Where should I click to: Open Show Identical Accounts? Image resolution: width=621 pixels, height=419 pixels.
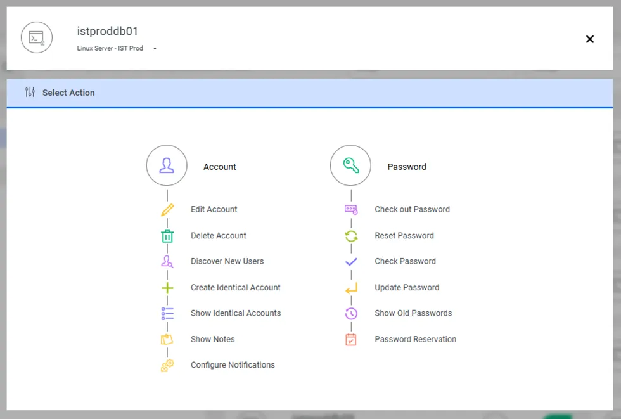[236, 313]
